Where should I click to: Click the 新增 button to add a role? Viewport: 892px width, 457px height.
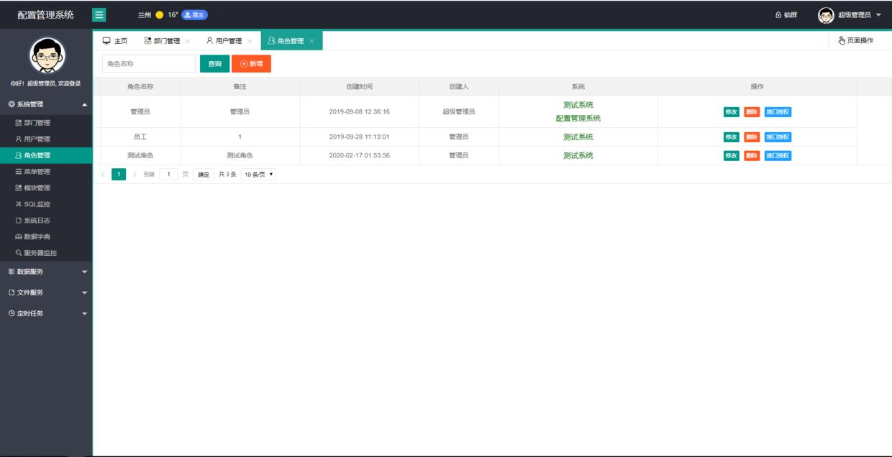coord(253,64)
